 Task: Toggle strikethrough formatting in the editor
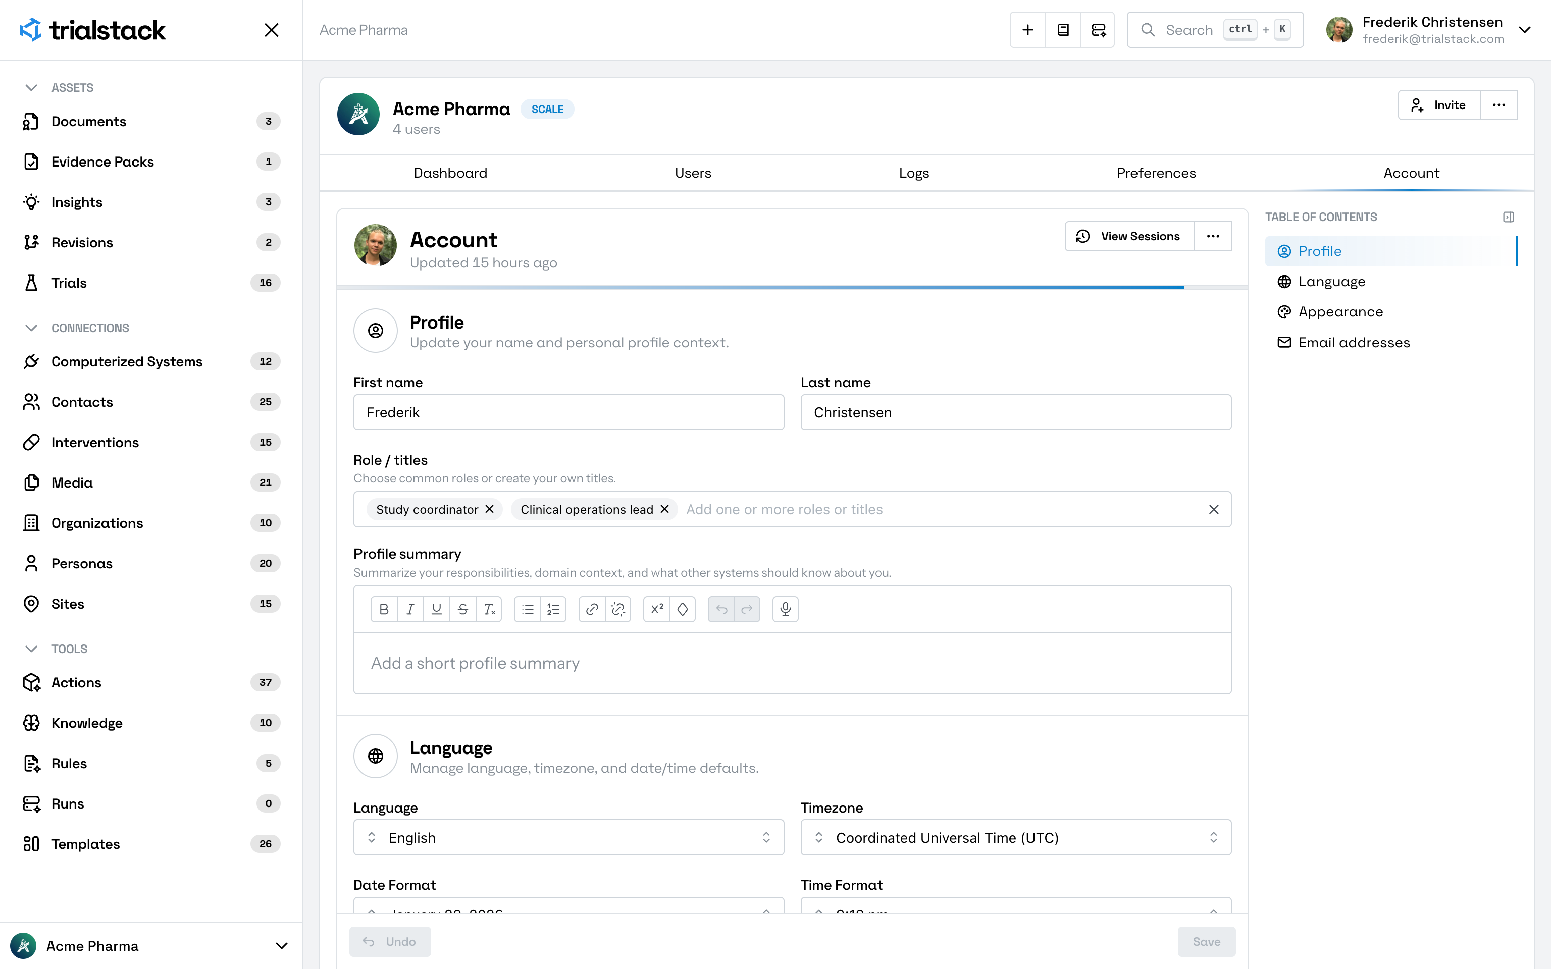click(x=463, y=609)
